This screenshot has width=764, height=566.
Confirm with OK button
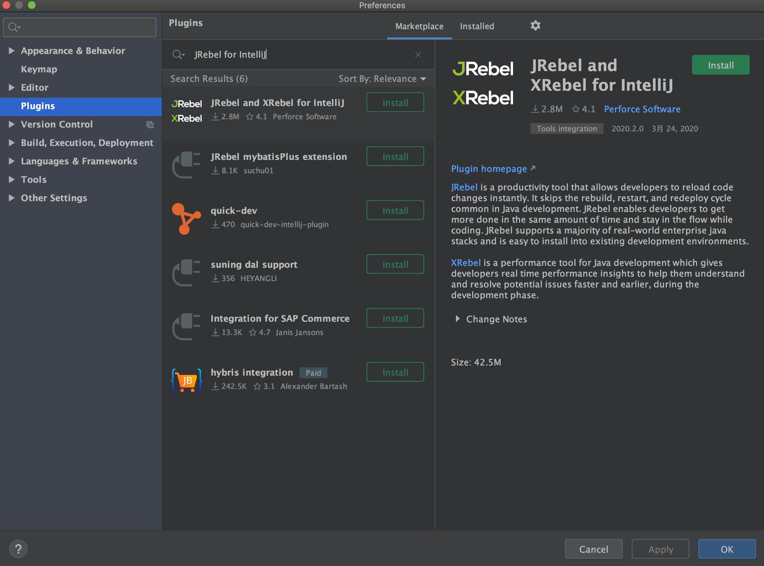tap(727, 549)
